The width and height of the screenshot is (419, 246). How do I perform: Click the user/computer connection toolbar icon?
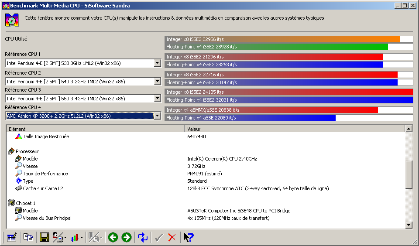click(x=58, y=237)
